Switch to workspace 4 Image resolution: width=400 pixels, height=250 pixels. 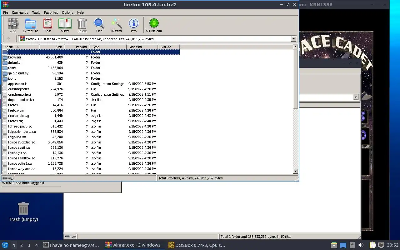point(37,245)
